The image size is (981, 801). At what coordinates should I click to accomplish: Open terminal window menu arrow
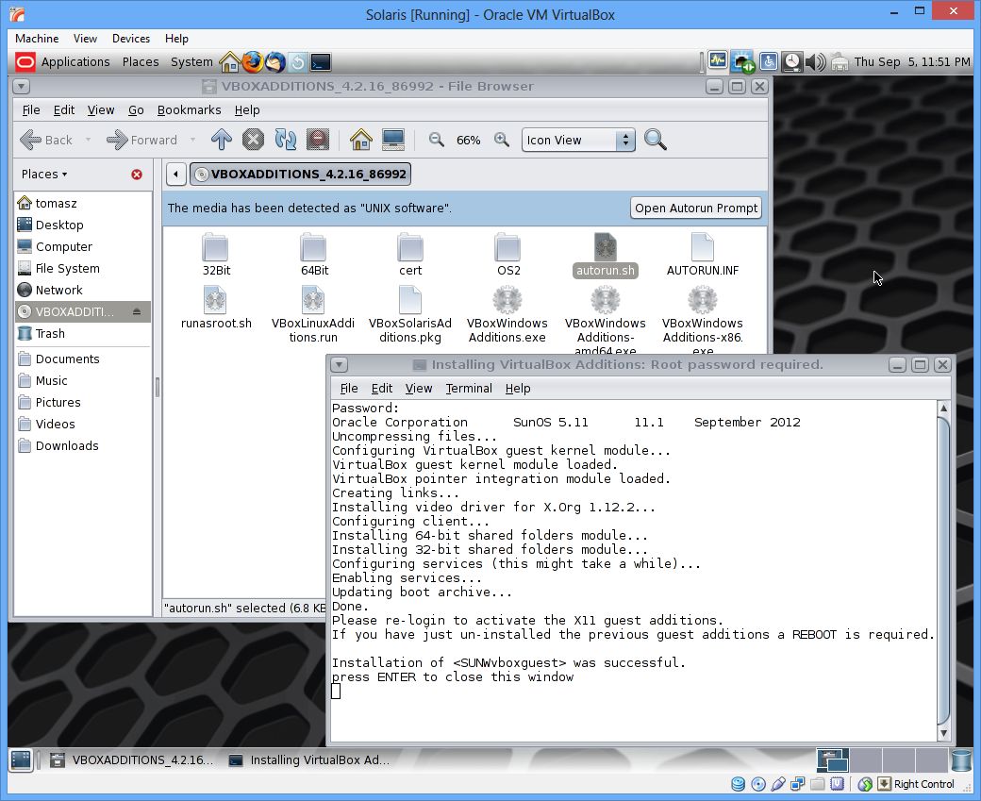(339, 365)
